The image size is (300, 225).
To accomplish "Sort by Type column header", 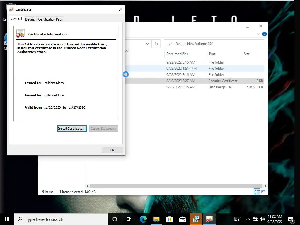I will pos(224,54).
